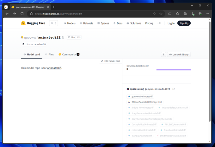This screenshot has height=147, width=215.
Task: Open the browser settings and more menu
Action: 208,14
